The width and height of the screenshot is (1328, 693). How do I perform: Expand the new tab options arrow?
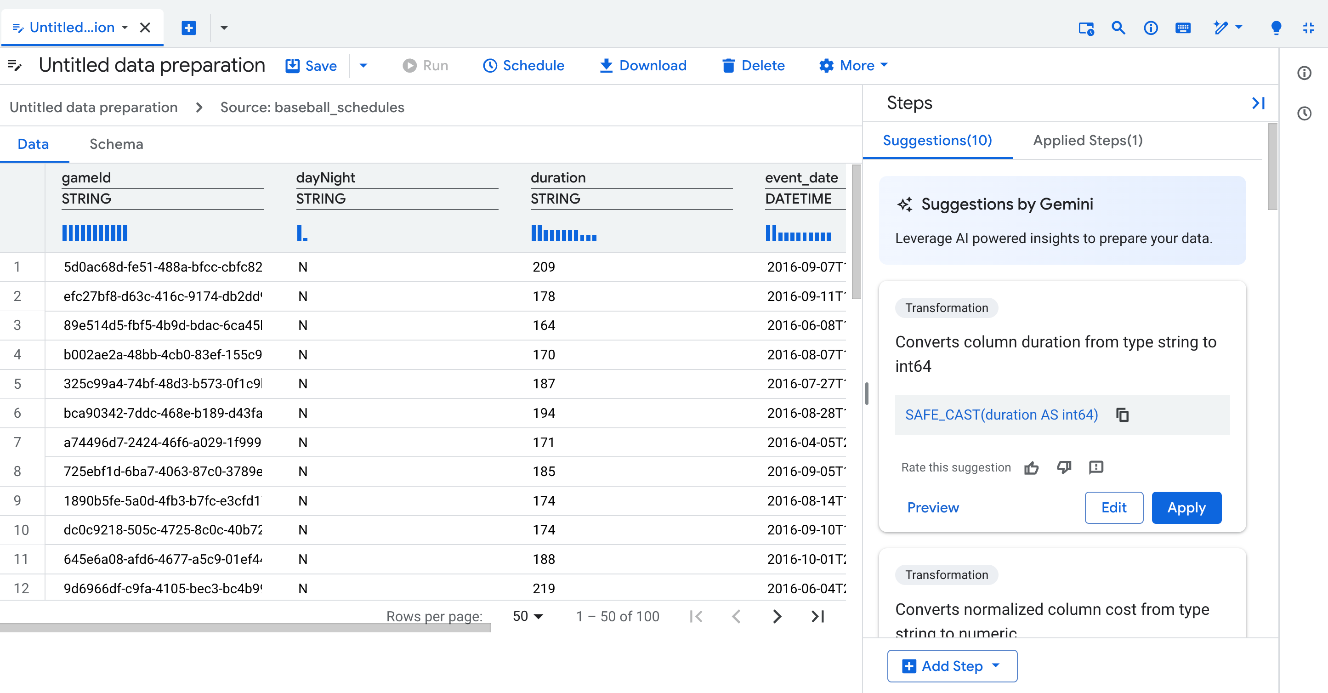tap(224, 27)
